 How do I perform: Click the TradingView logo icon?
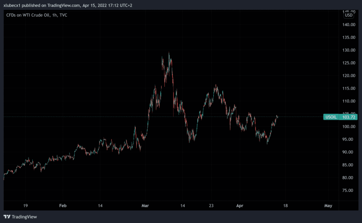point(7,217)
